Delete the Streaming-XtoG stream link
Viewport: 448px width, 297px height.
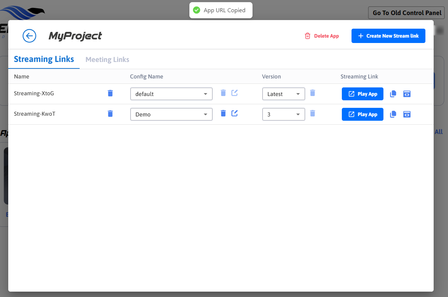(x=110, y=93)
